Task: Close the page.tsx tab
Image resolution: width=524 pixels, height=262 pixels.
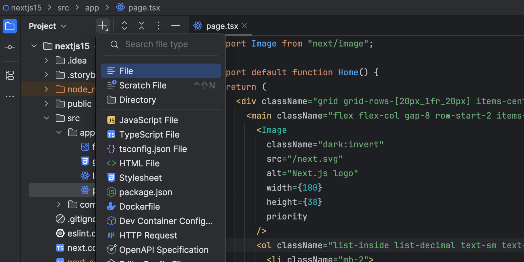Action: click(x=244, y=26)
